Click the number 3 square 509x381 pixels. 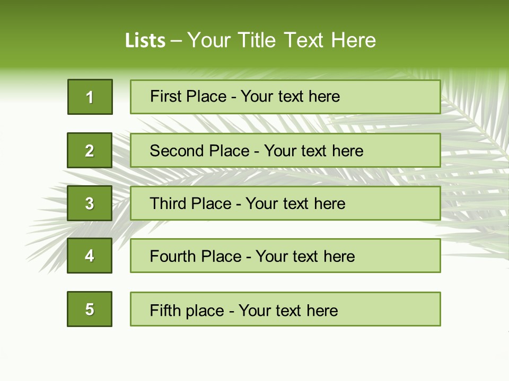[90, 203]
